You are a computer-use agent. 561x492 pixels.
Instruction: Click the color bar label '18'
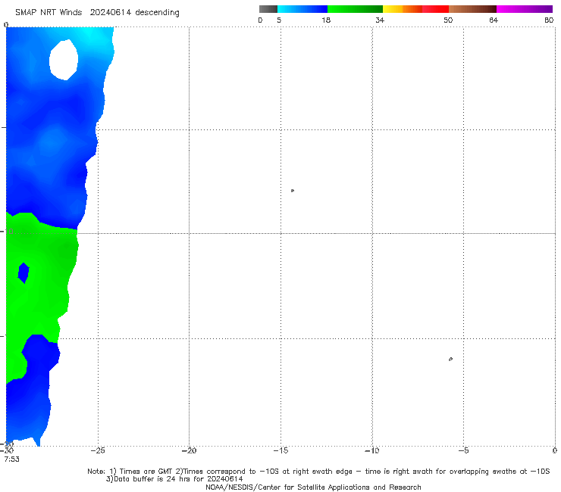(326, 20)
